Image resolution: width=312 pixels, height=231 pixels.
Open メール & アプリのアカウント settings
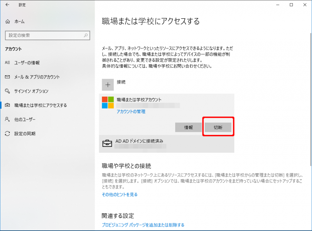(x=7, y=77)
